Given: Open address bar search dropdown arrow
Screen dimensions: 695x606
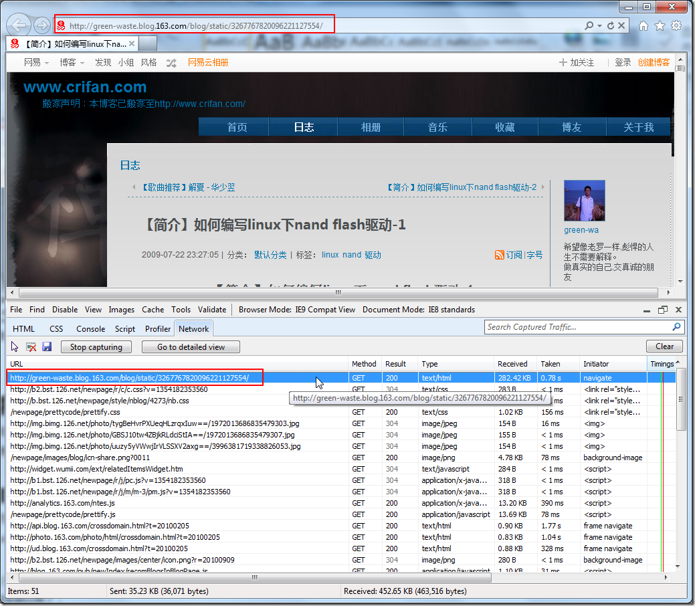Looking at the screenshot, I should tap(599, 25).
